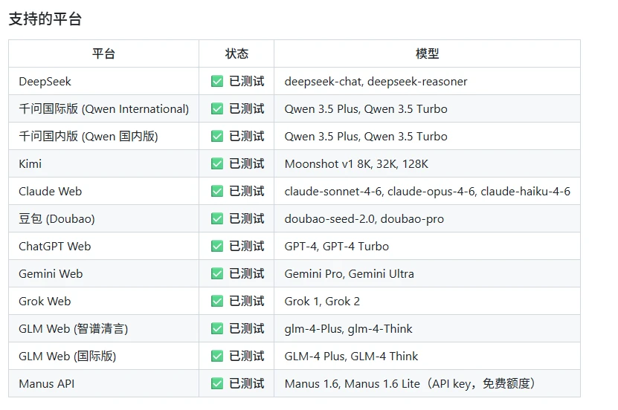618x410 pixels.
Task: Click the green checkmark in the Gemini Web row
Action: click(216, 274)
